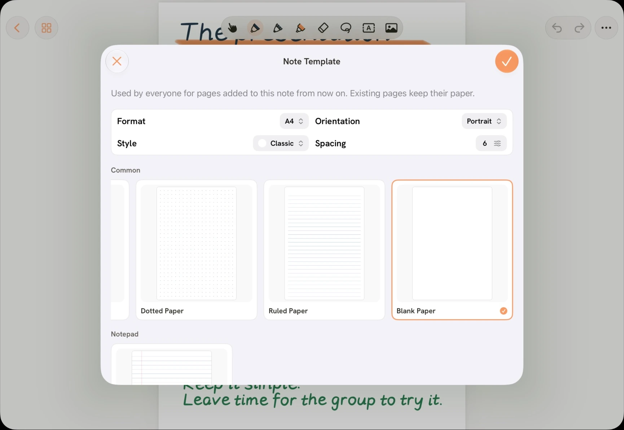Change Orientation from Portrait
This screenshot has height=430, width=624.
[x=484, y=121]
